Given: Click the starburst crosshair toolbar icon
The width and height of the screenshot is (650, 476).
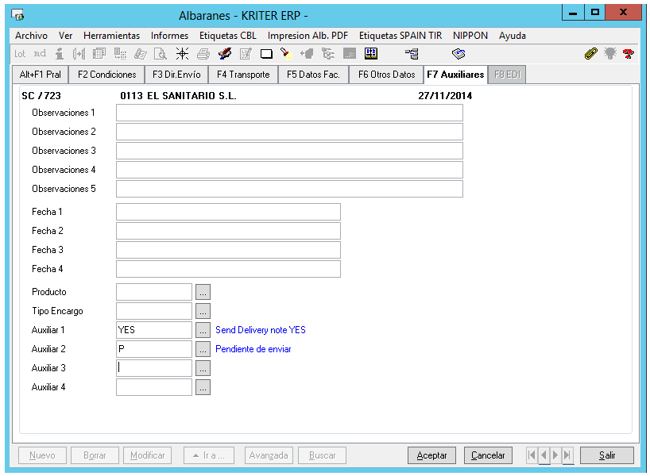Looking at the screenshot, I should click(x=182, y=54).
